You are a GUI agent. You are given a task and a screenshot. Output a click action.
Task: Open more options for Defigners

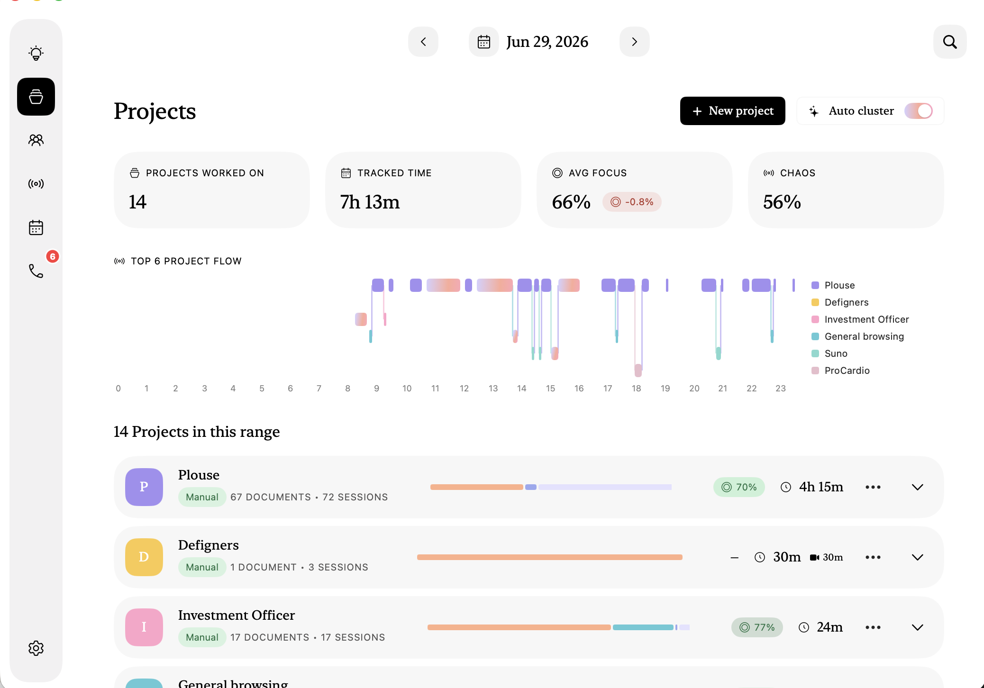click(873, 557)
